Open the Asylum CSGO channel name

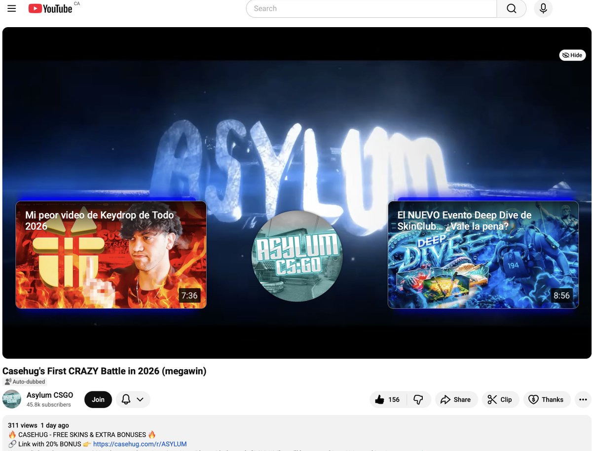click(50, 395)
